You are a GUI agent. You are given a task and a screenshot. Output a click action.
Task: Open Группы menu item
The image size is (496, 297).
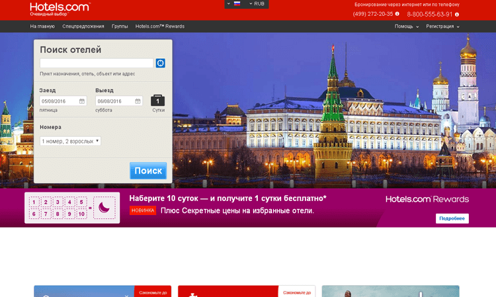120,26
